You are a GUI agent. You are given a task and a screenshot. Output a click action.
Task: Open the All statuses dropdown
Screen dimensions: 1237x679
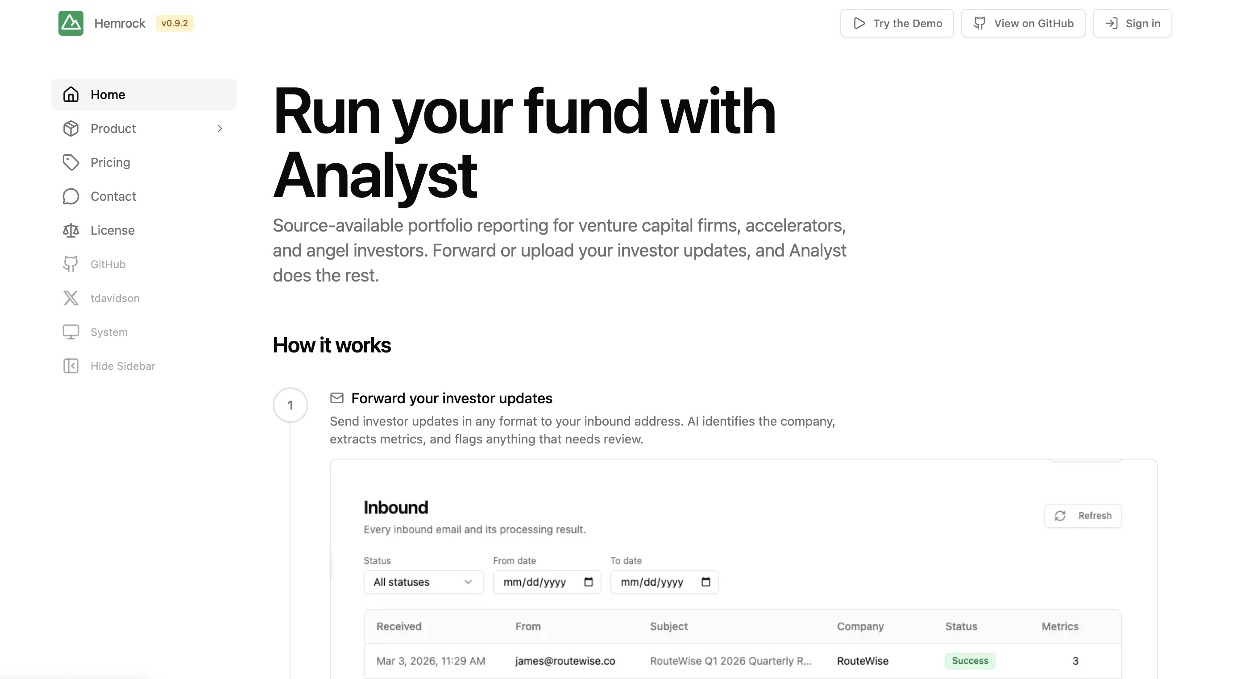click(423, 581)
